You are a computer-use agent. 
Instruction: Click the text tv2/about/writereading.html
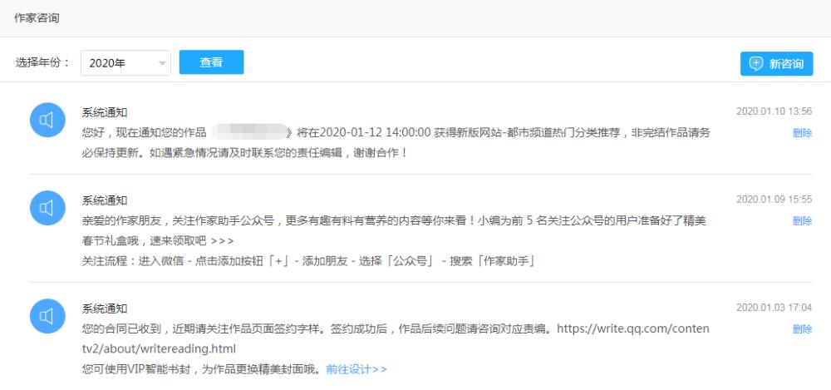pyautogui.click(x=159, y=349)
